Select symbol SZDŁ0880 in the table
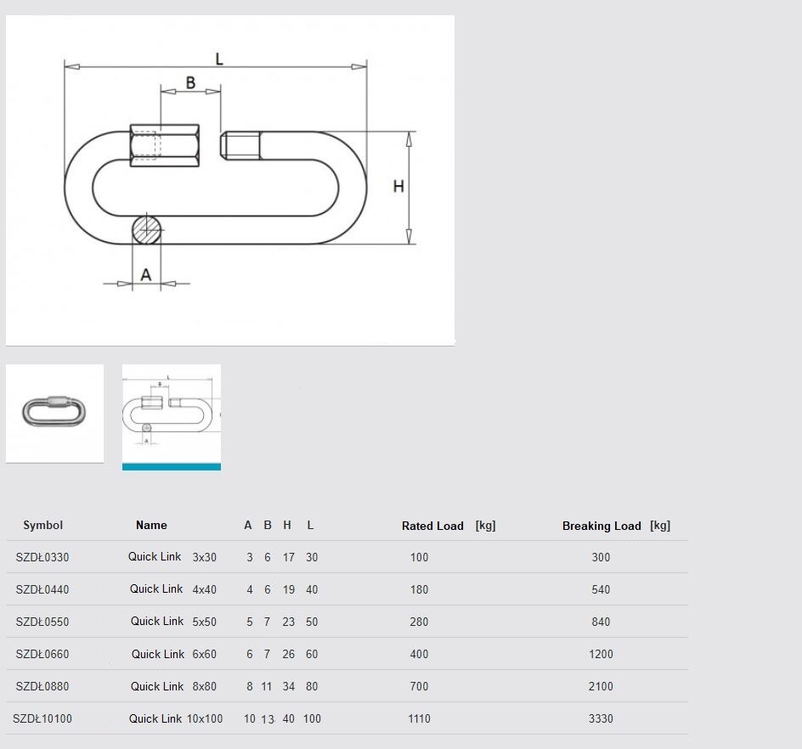 [x=42, y=687]
